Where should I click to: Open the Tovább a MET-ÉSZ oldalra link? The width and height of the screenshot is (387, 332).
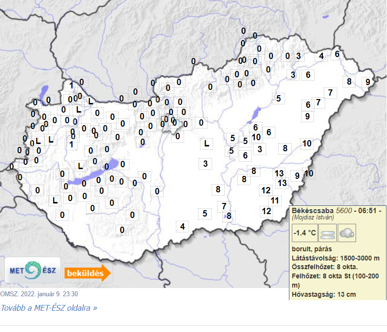point(49,308)
